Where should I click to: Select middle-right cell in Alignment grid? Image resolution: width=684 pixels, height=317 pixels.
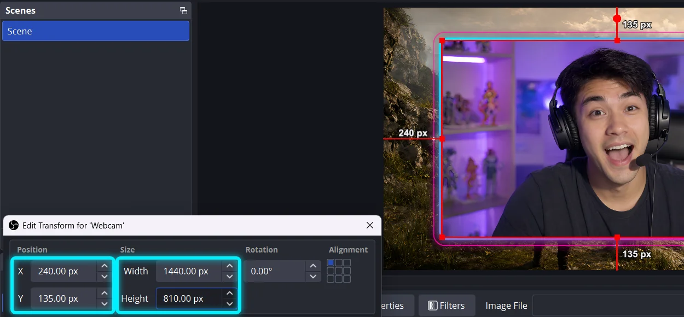[x=347, y=271]
